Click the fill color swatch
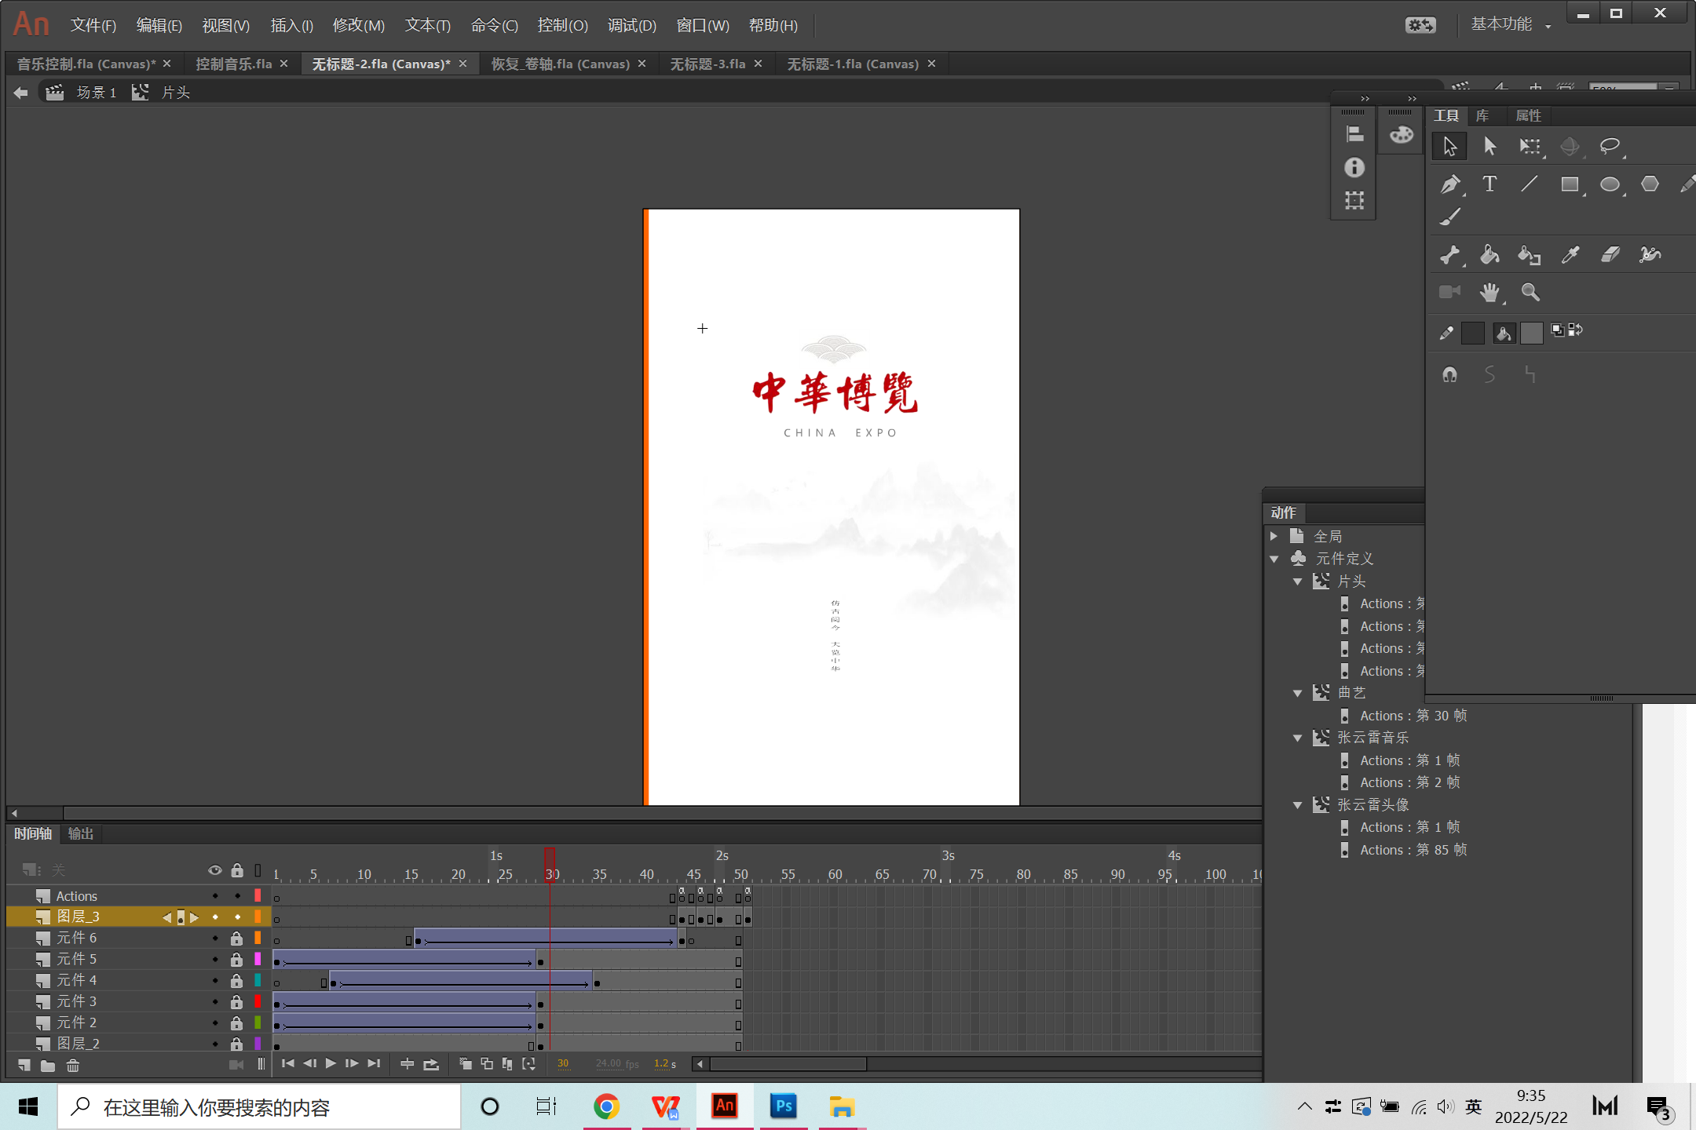 click(1531, 333)
